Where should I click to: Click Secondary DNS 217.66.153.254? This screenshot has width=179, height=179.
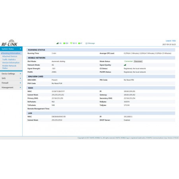point(129,98)
